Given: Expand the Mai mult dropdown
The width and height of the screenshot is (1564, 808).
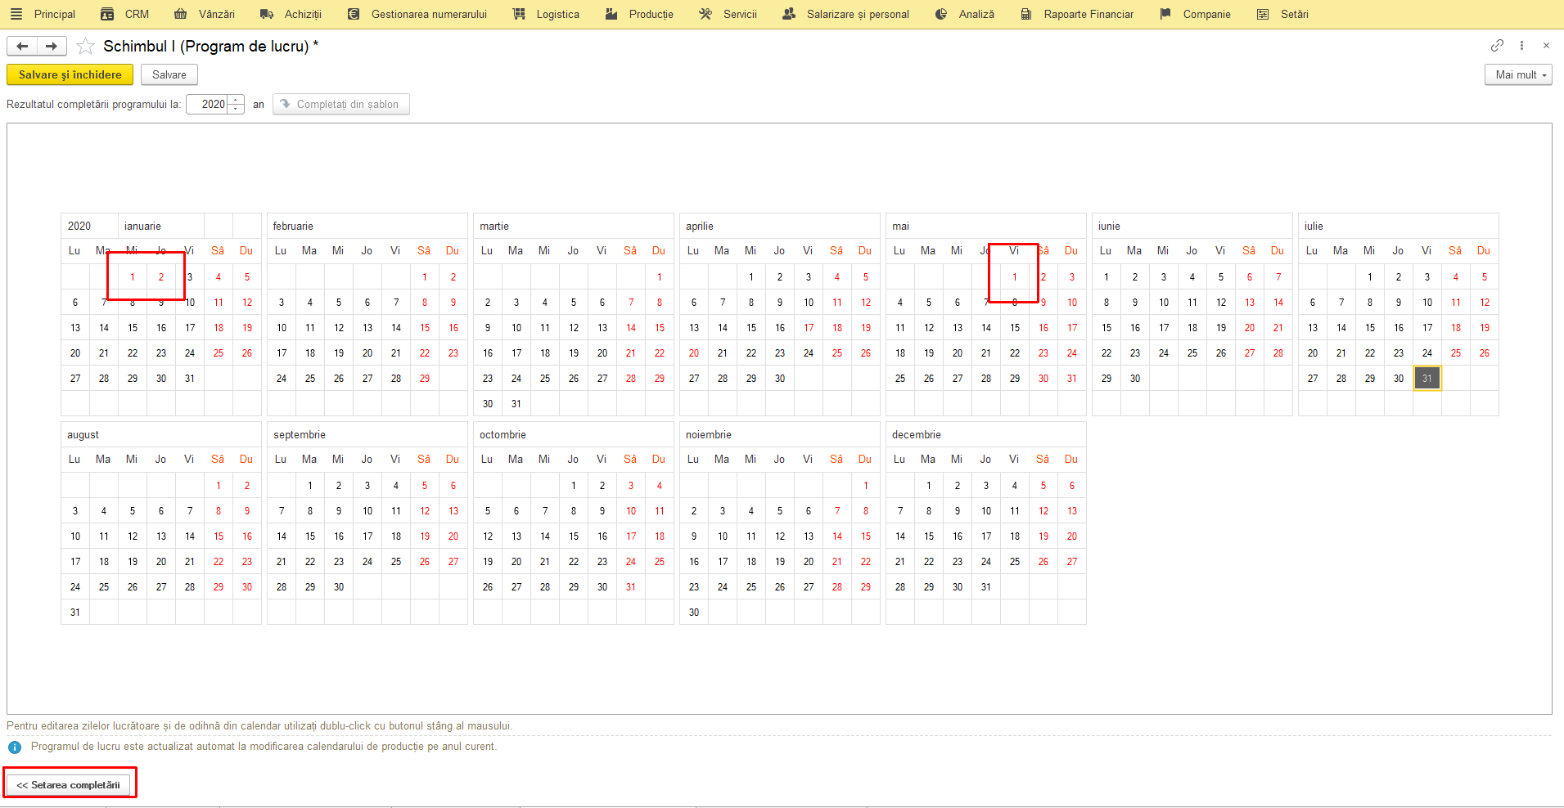Looking at the screenshot, I should pyautogui.click(x=1518, y=74).
